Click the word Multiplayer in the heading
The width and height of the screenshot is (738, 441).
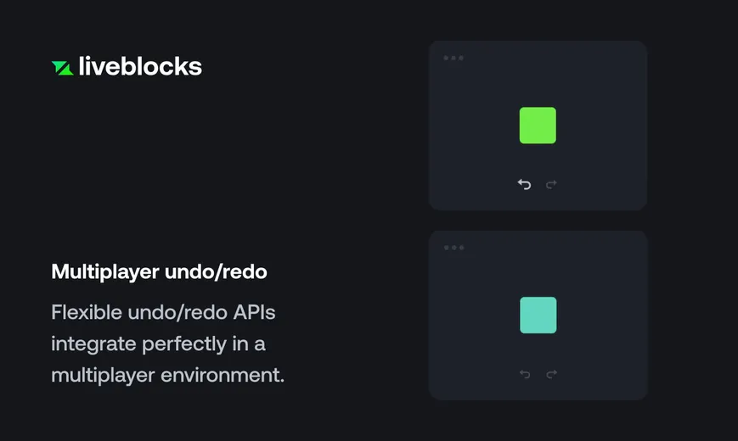[x=105, y=272]
